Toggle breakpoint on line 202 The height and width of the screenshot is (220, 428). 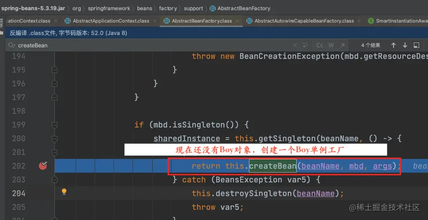coord(43,166)
